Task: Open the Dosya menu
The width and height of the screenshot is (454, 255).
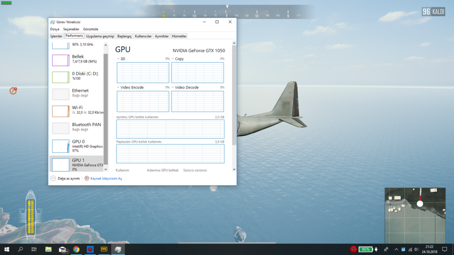Action: coord(54,29)
